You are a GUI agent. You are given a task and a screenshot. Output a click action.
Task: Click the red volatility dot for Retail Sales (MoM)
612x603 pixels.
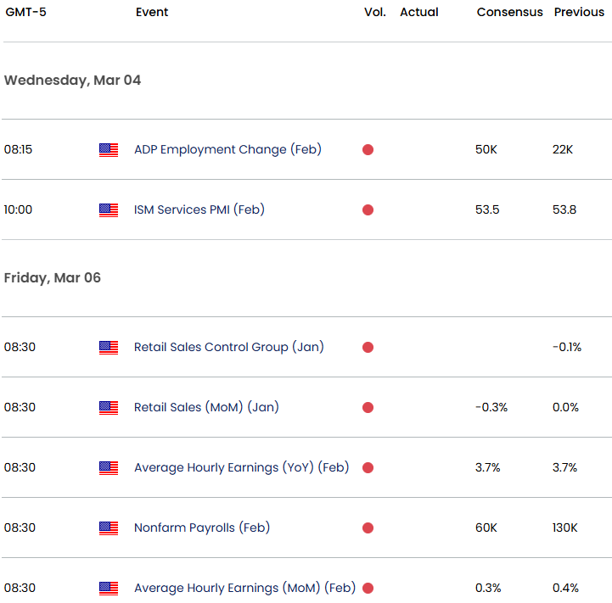coord(368,408)
